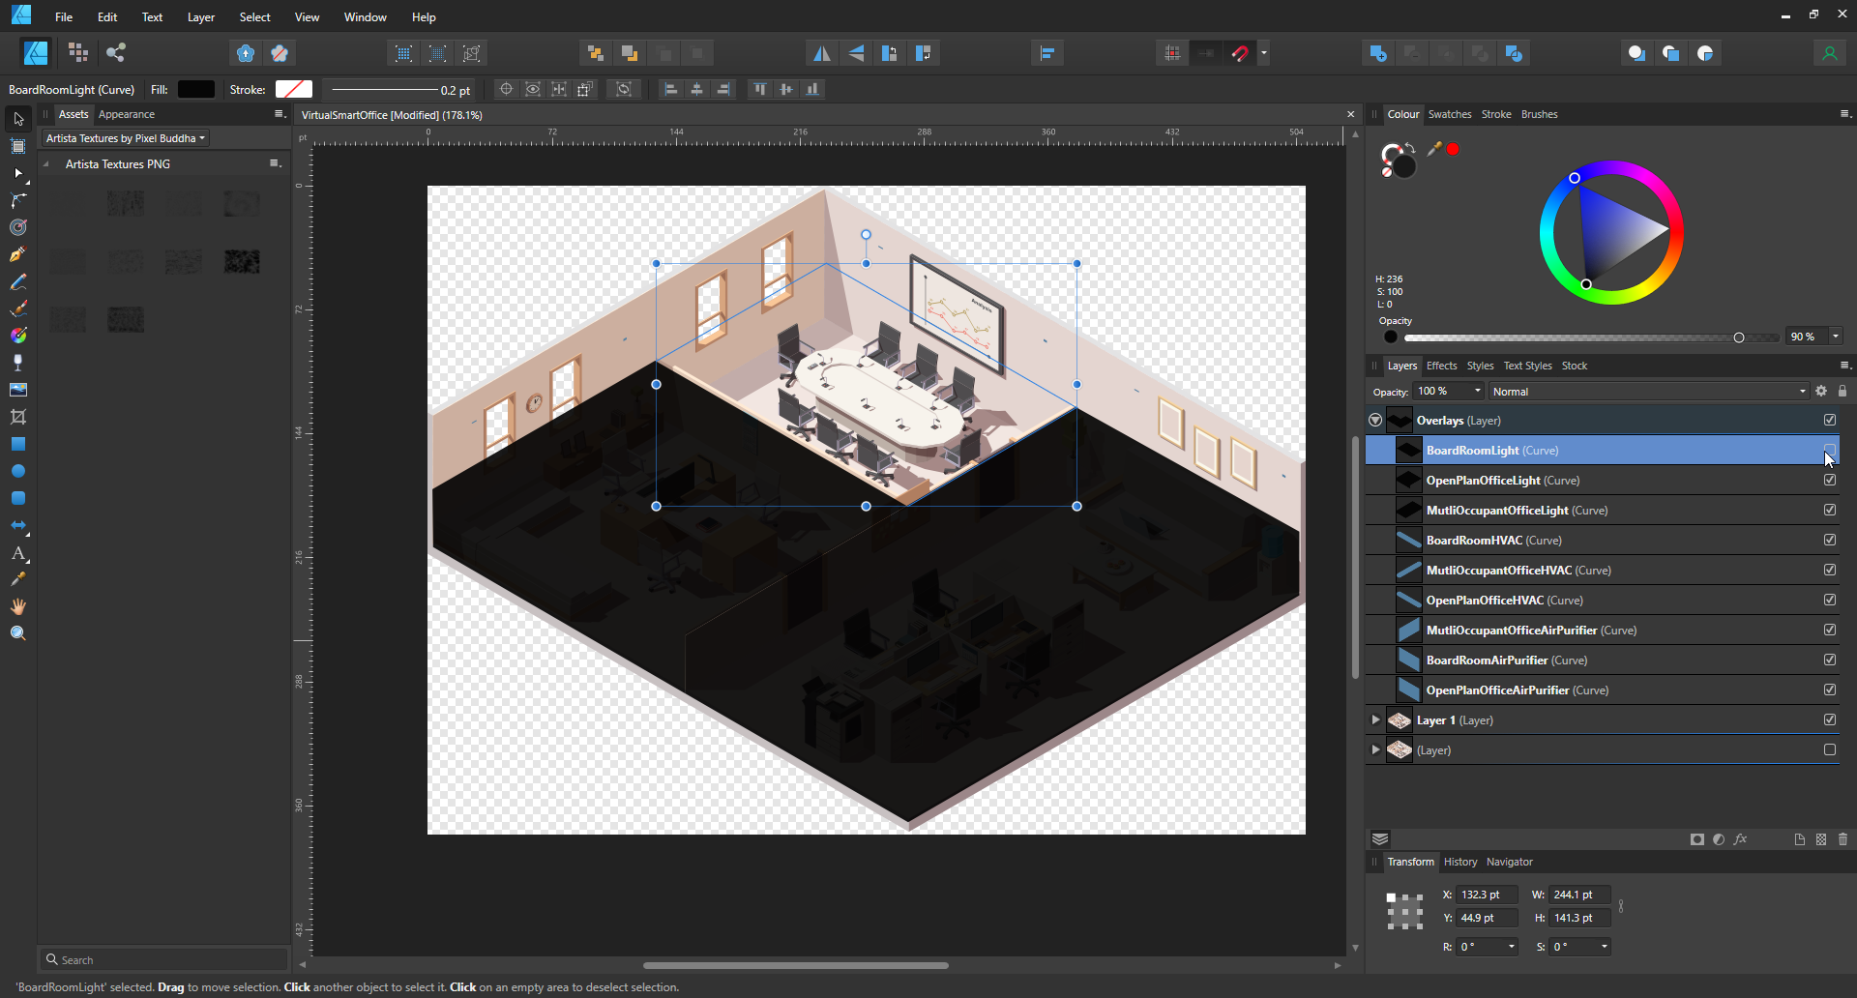1857x998 pixels.
Task: Select the Artboard tool
Action: [x=18, y=146]
